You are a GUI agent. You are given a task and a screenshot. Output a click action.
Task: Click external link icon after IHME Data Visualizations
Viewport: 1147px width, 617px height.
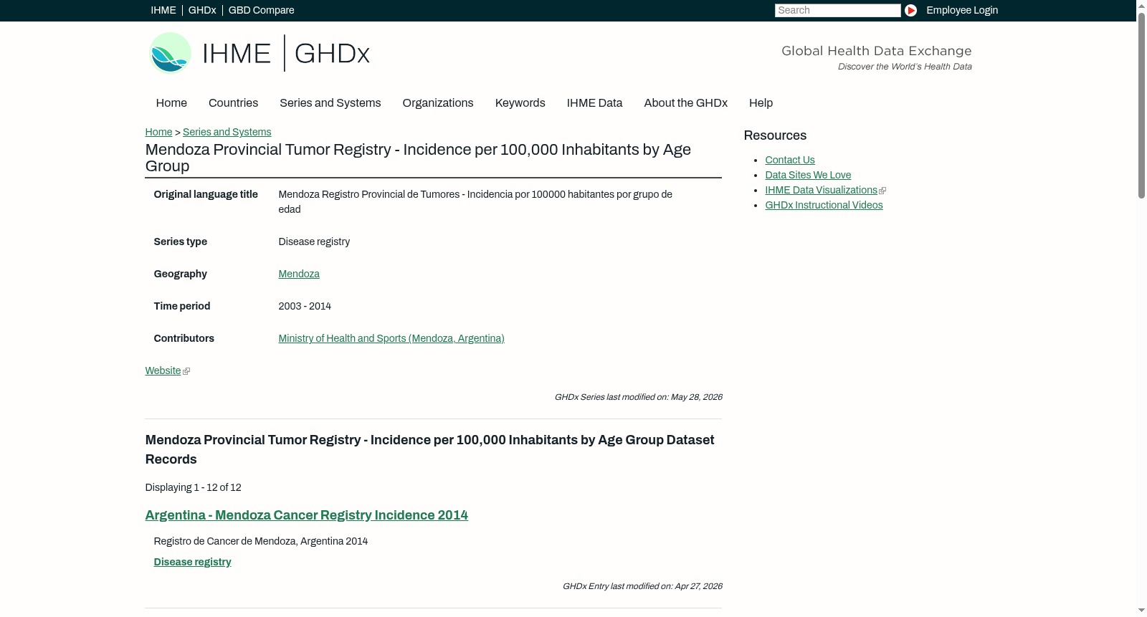click(882, 191)
